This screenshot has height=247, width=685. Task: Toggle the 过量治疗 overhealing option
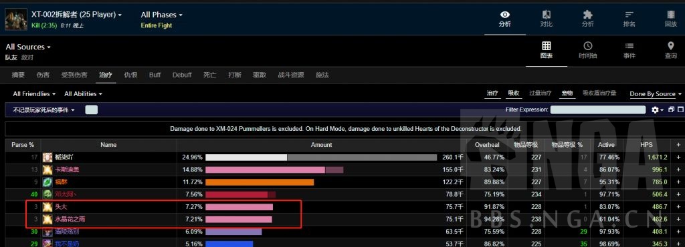click(540, 93)
